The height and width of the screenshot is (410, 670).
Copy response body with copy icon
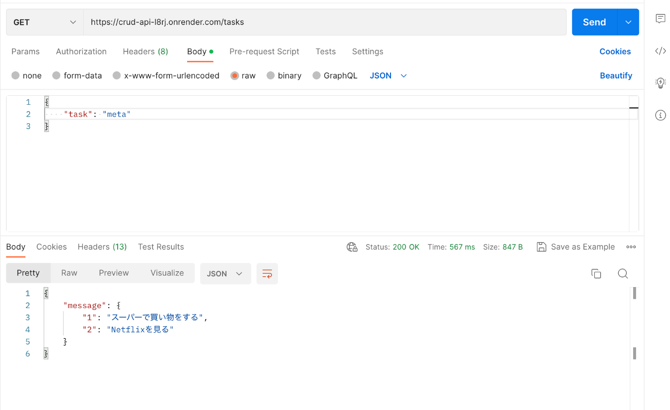click(596, 274)
